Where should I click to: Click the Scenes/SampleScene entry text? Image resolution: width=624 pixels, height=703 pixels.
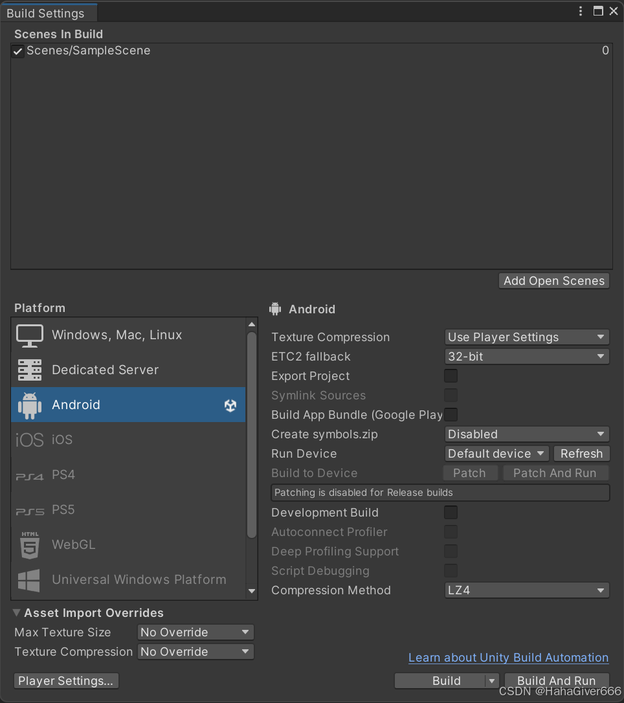click(88, 50)
